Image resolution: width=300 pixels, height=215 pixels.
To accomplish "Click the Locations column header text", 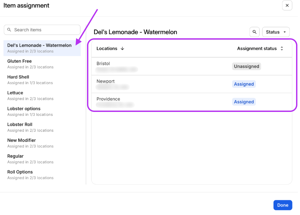I will [107, 49].
